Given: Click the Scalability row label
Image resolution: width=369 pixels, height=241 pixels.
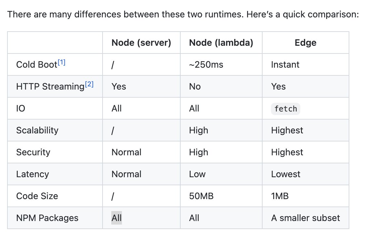Looking at the screenshot, I should tap(37, 130).
